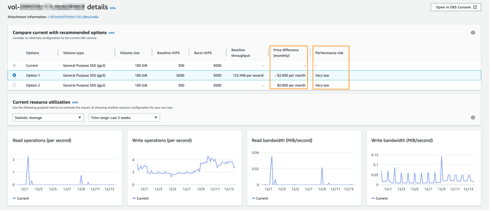Screen dimensions: 491x211
Task: Open Info beside Current resource utilization
Action: point(75,102)
